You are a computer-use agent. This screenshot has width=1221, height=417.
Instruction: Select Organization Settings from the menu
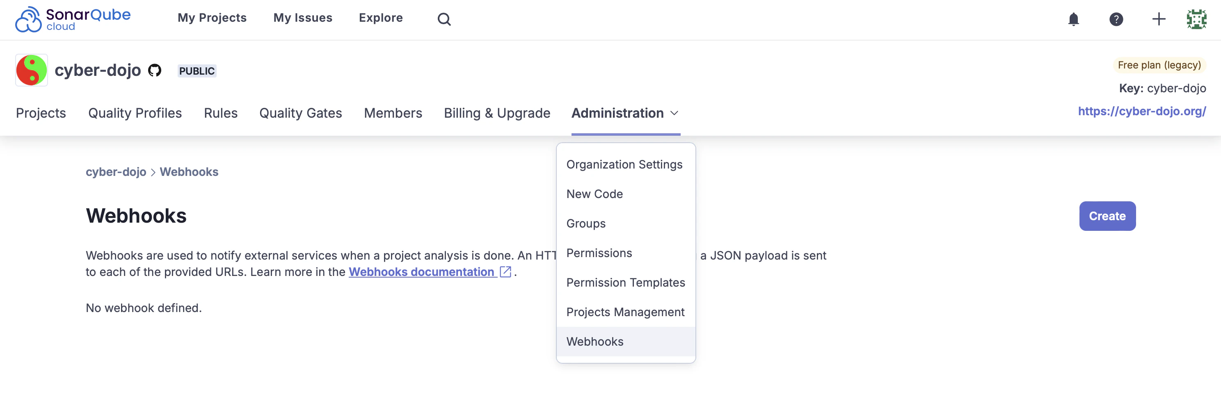[624, 164]
